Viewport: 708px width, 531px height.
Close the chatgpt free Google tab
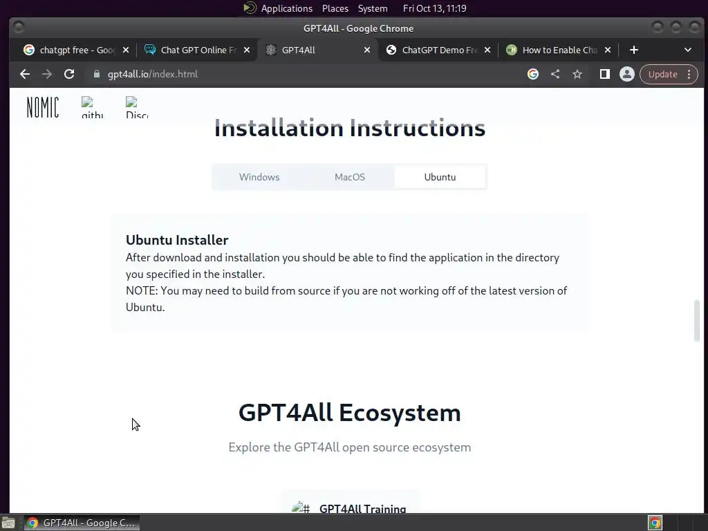click(126, 50)
